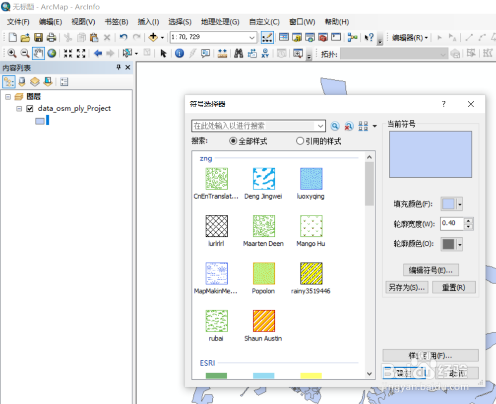Click the 另存为(S)... button
Screen dimensions: 496x404
(x=407, y=287)
